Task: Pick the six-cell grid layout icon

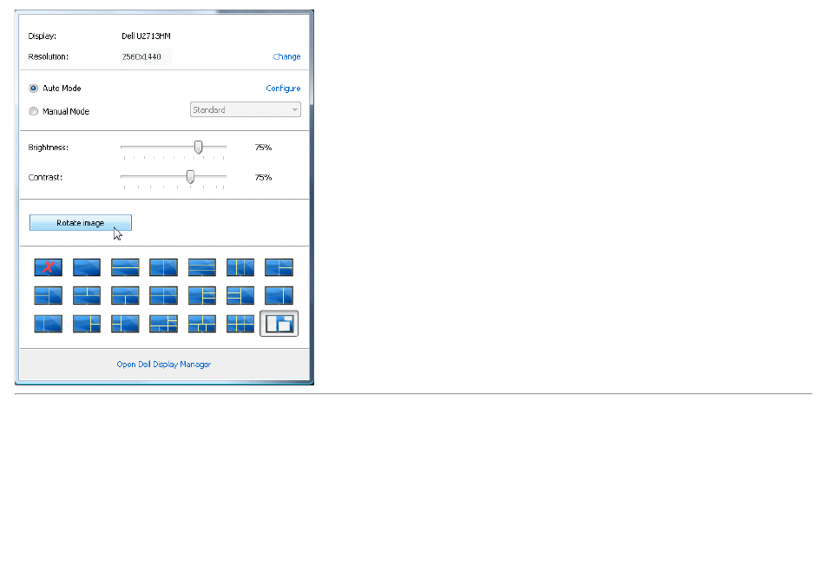Action: click(x=240, y=324)
